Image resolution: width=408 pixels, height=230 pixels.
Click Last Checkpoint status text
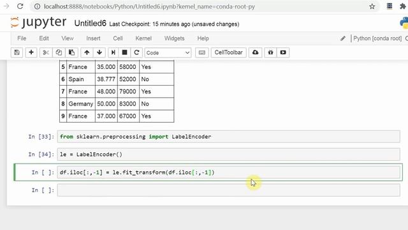(x=174, y=24)
